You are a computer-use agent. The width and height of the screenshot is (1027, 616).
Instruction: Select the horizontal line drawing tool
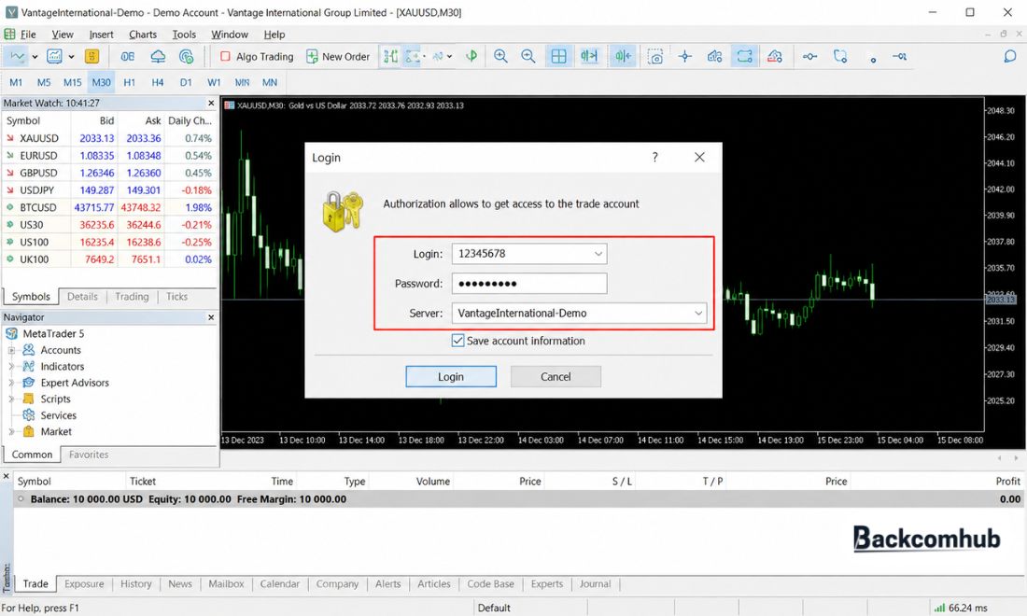point(809,57)
